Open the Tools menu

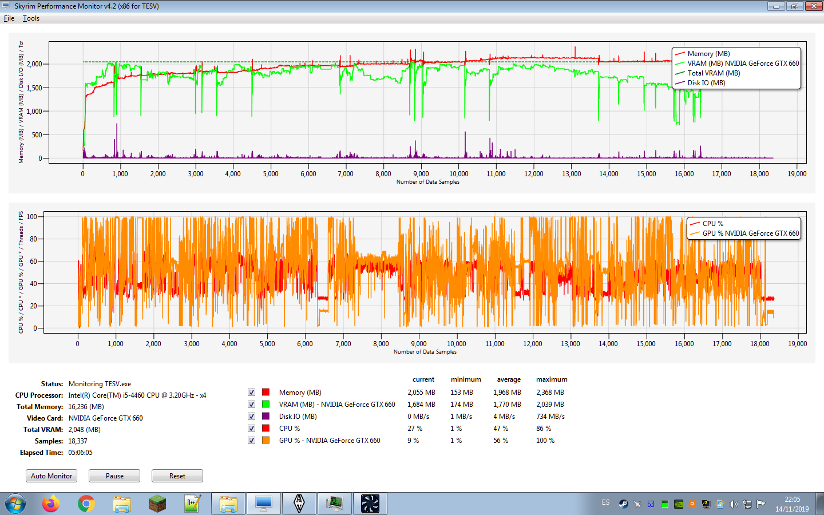click(31, 18)
